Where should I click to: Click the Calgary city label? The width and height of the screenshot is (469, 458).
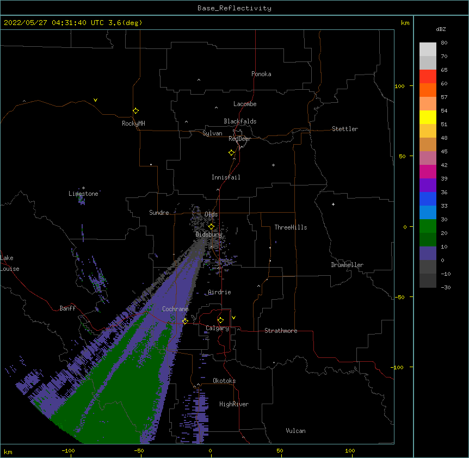(217, 328)
